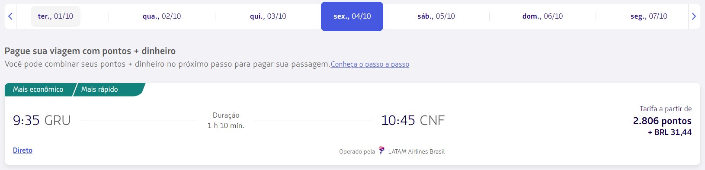This screenshot has height=170, width=705.
Task: Show earlier dates with the left arrow
Action: click(x=10, y=16)
